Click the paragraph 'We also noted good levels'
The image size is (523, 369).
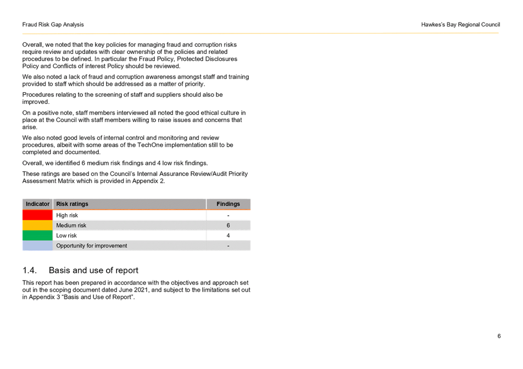[x=128, y=145]
